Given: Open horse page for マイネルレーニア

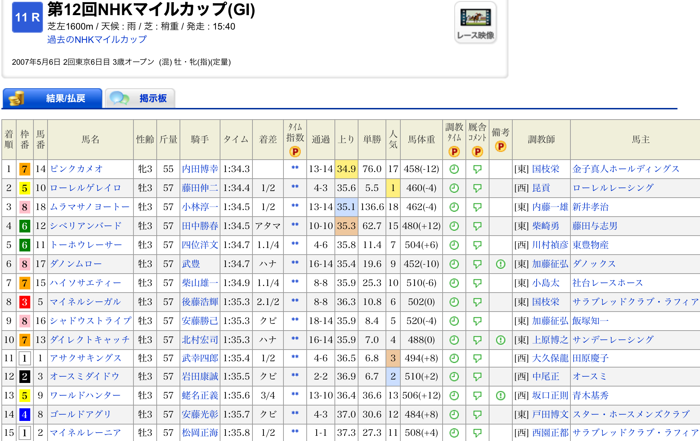Looking at the screenshot, I should pos(86,433).
